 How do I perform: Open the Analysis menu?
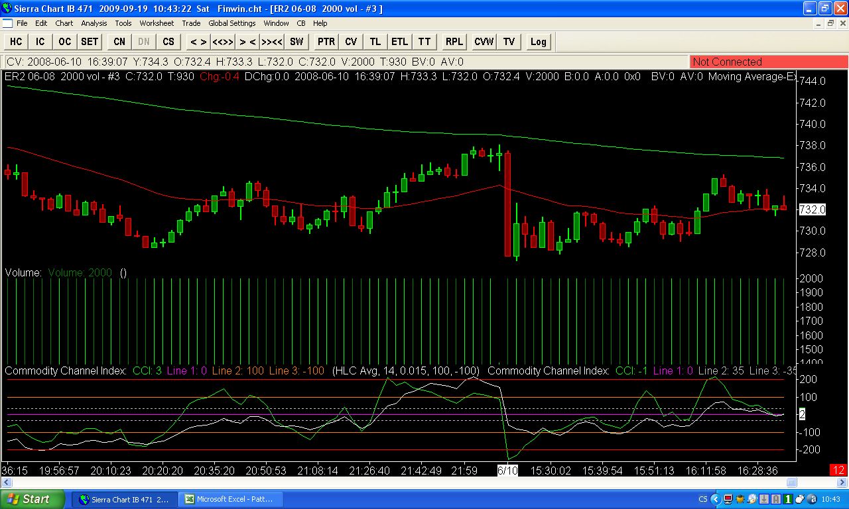coord(94,23)
